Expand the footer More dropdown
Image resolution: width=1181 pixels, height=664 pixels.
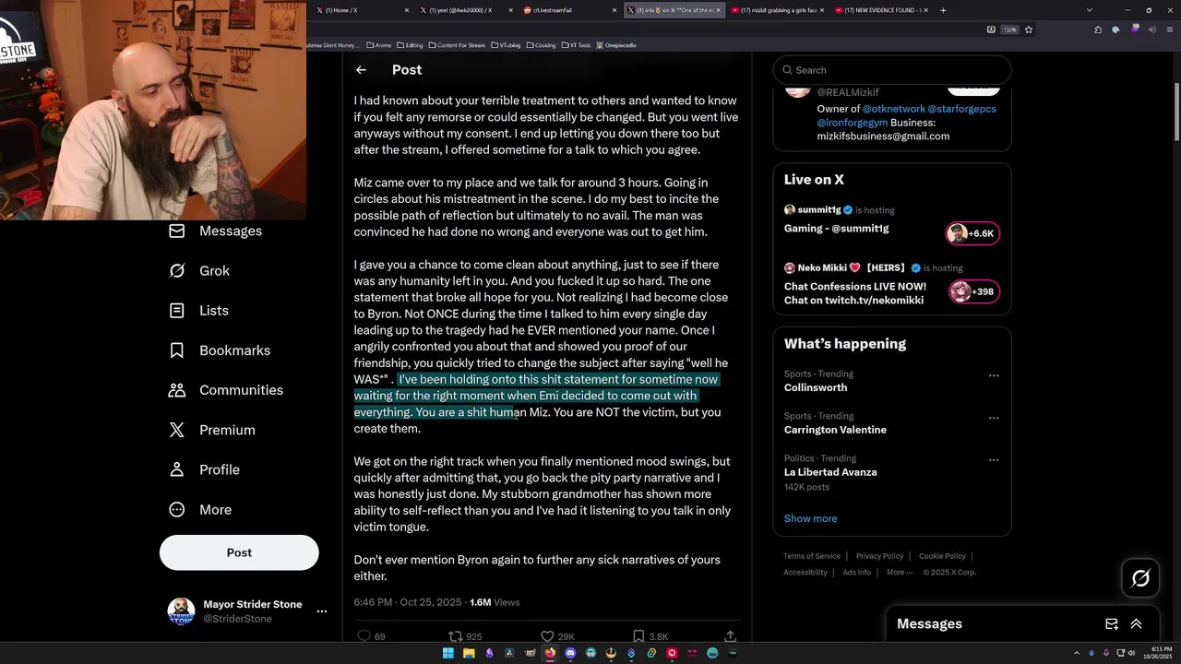899,572
